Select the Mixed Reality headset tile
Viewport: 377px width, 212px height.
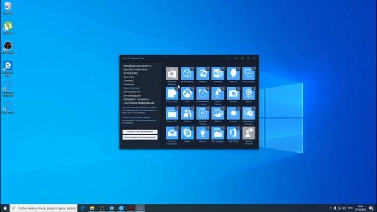pyautogui.click(x=249, y=73)
